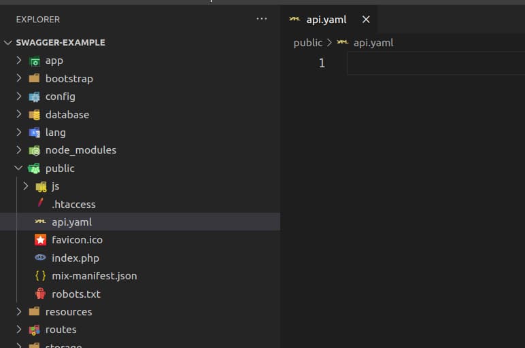525x348 pixels.
Task: Click the robots.txt robot icon
Action: [x=41, y=294]
